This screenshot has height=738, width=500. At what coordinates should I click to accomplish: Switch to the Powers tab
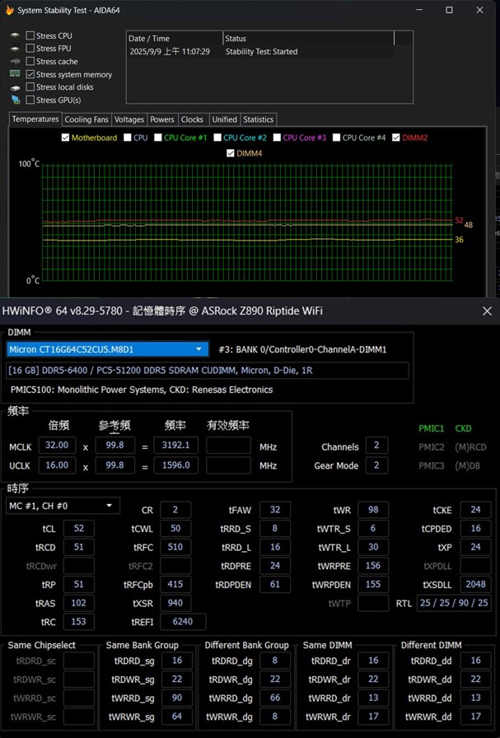click(162, 119)
